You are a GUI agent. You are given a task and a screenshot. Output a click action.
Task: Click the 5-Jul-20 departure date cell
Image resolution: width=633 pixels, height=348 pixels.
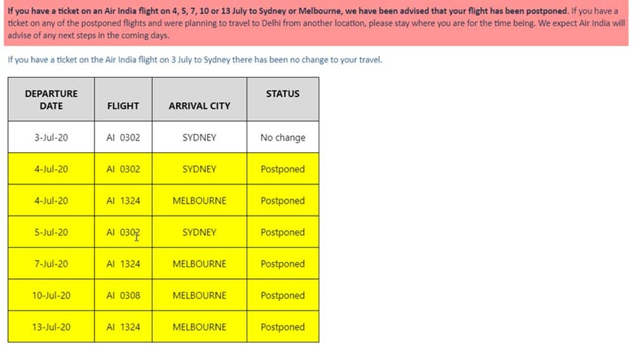tap(51, 232)
